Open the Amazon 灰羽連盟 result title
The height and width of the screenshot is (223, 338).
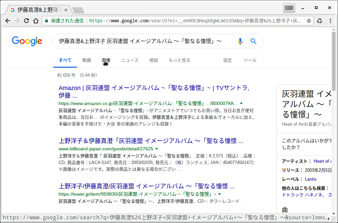(x=154, y=92)
